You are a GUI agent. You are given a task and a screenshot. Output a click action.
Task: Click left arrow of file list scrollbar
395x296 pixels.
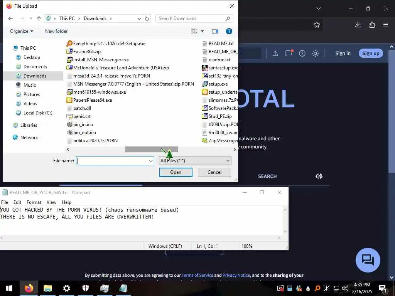(x=68, y=149)
